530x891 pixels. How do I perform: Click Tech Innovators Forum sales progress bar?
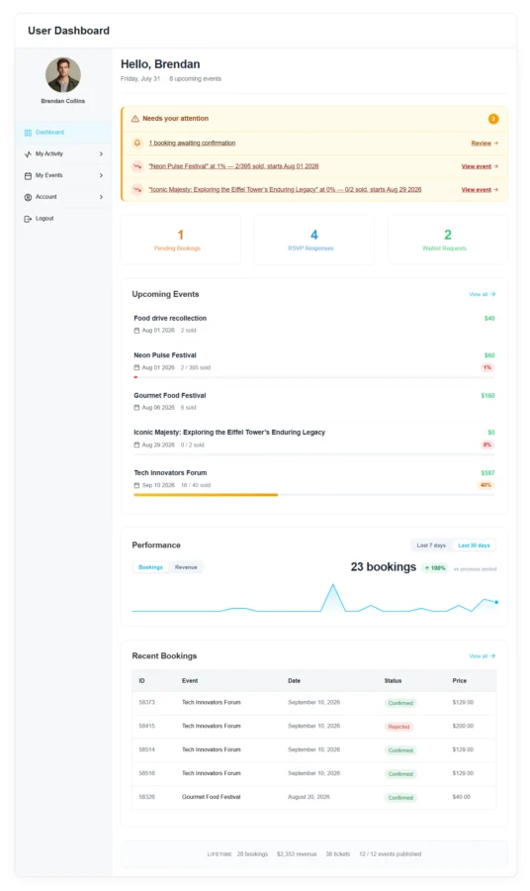pyautogui.click(x=313, y=495)
